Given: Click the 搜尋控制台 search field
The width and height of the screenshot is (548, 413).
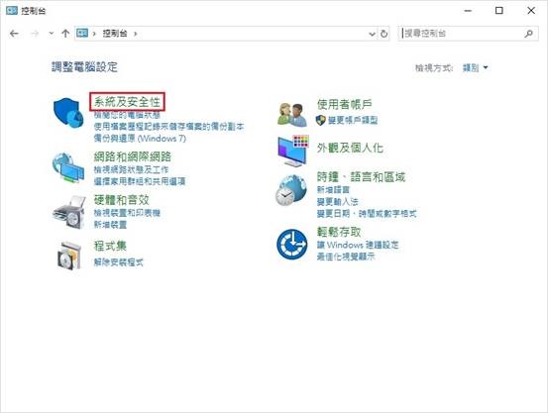Looking at the screenshot, I should (468, 34).
